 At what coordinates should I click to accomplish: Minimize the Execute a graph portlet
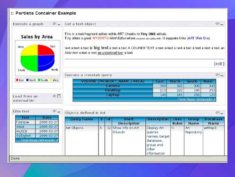(59, 24)
